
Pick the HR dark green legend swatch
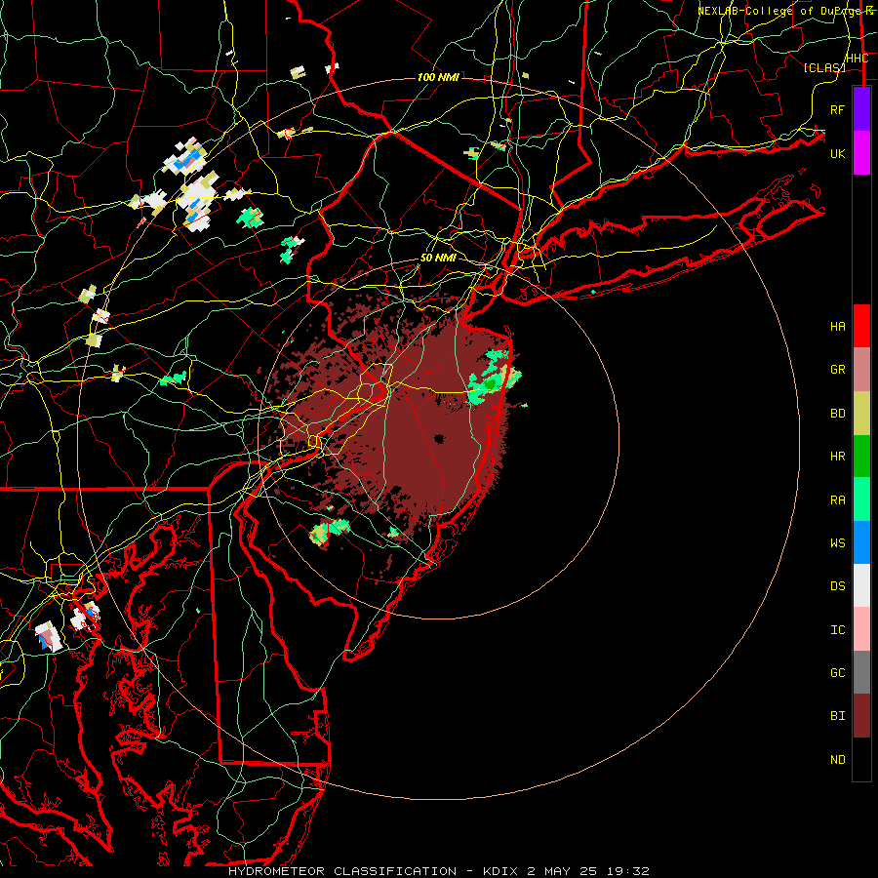point(861,457)
